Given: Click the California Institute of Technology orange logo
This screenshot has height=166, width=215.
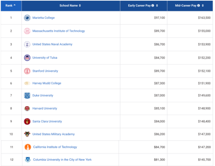Looking at the screenshot, I should click(x=28, y=147).
